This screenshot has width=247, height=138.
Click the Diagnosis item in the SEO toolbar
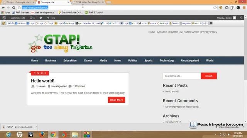(185, 23)
